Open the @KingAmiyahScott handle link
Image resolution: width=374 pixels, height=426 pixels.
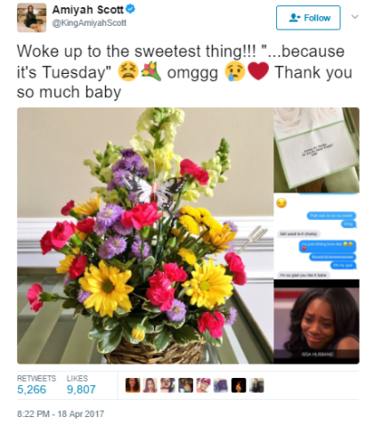tap(89, 23)
